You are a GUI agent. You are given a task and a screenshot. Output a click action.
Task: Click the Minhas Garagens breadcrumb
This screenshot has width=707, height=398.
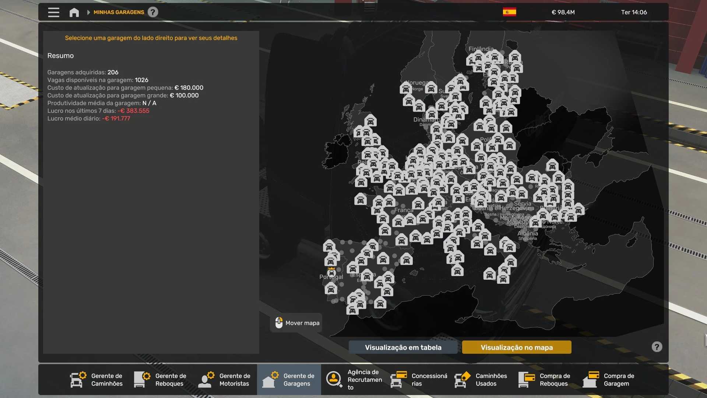(119, 12)
